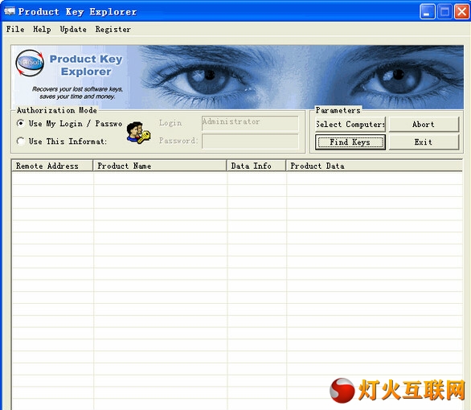This screenshot has width=471, height=410.
Task: Click the Exit button
Action: 424,142
